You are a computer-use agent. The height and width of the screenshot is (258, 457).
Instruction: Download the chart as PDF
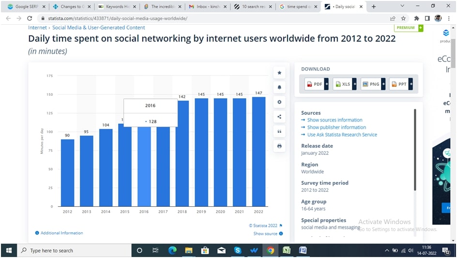[x=316, y=84]
